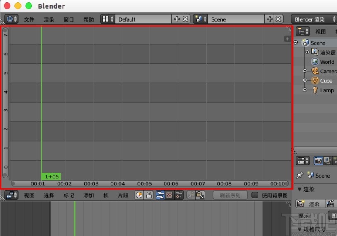Viewport: 337px width, 236px height.
Task: Open the sequencer 标记 menu
Action: [69, 195]
